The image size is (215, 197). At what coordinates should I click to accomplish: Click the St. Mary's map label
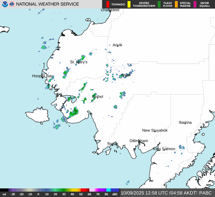pyautogui.click(x=78, y=62)
